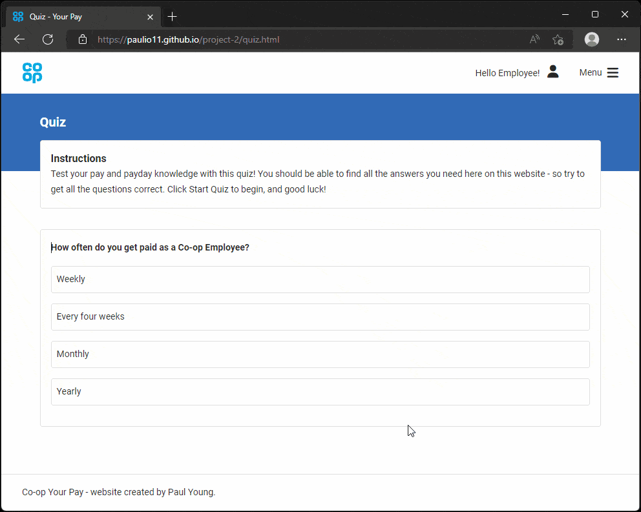Click the employee user profile icon

coord(552,72)
